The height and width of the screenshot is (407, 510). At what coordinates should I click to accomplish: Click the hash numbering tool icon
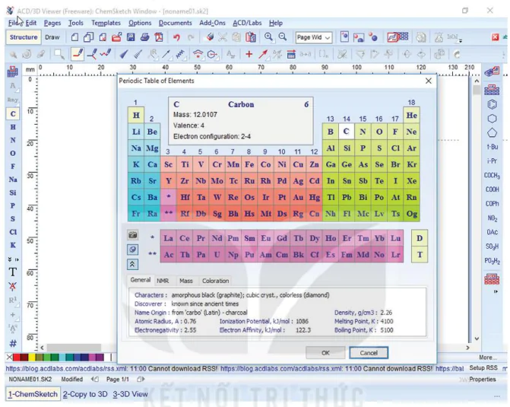pos(13,343)
